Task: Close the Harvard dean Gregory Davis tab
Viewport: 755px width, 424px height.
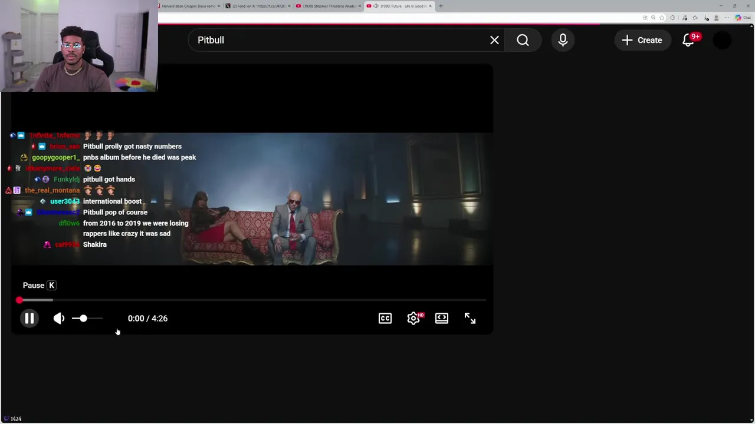Action: 219,6
